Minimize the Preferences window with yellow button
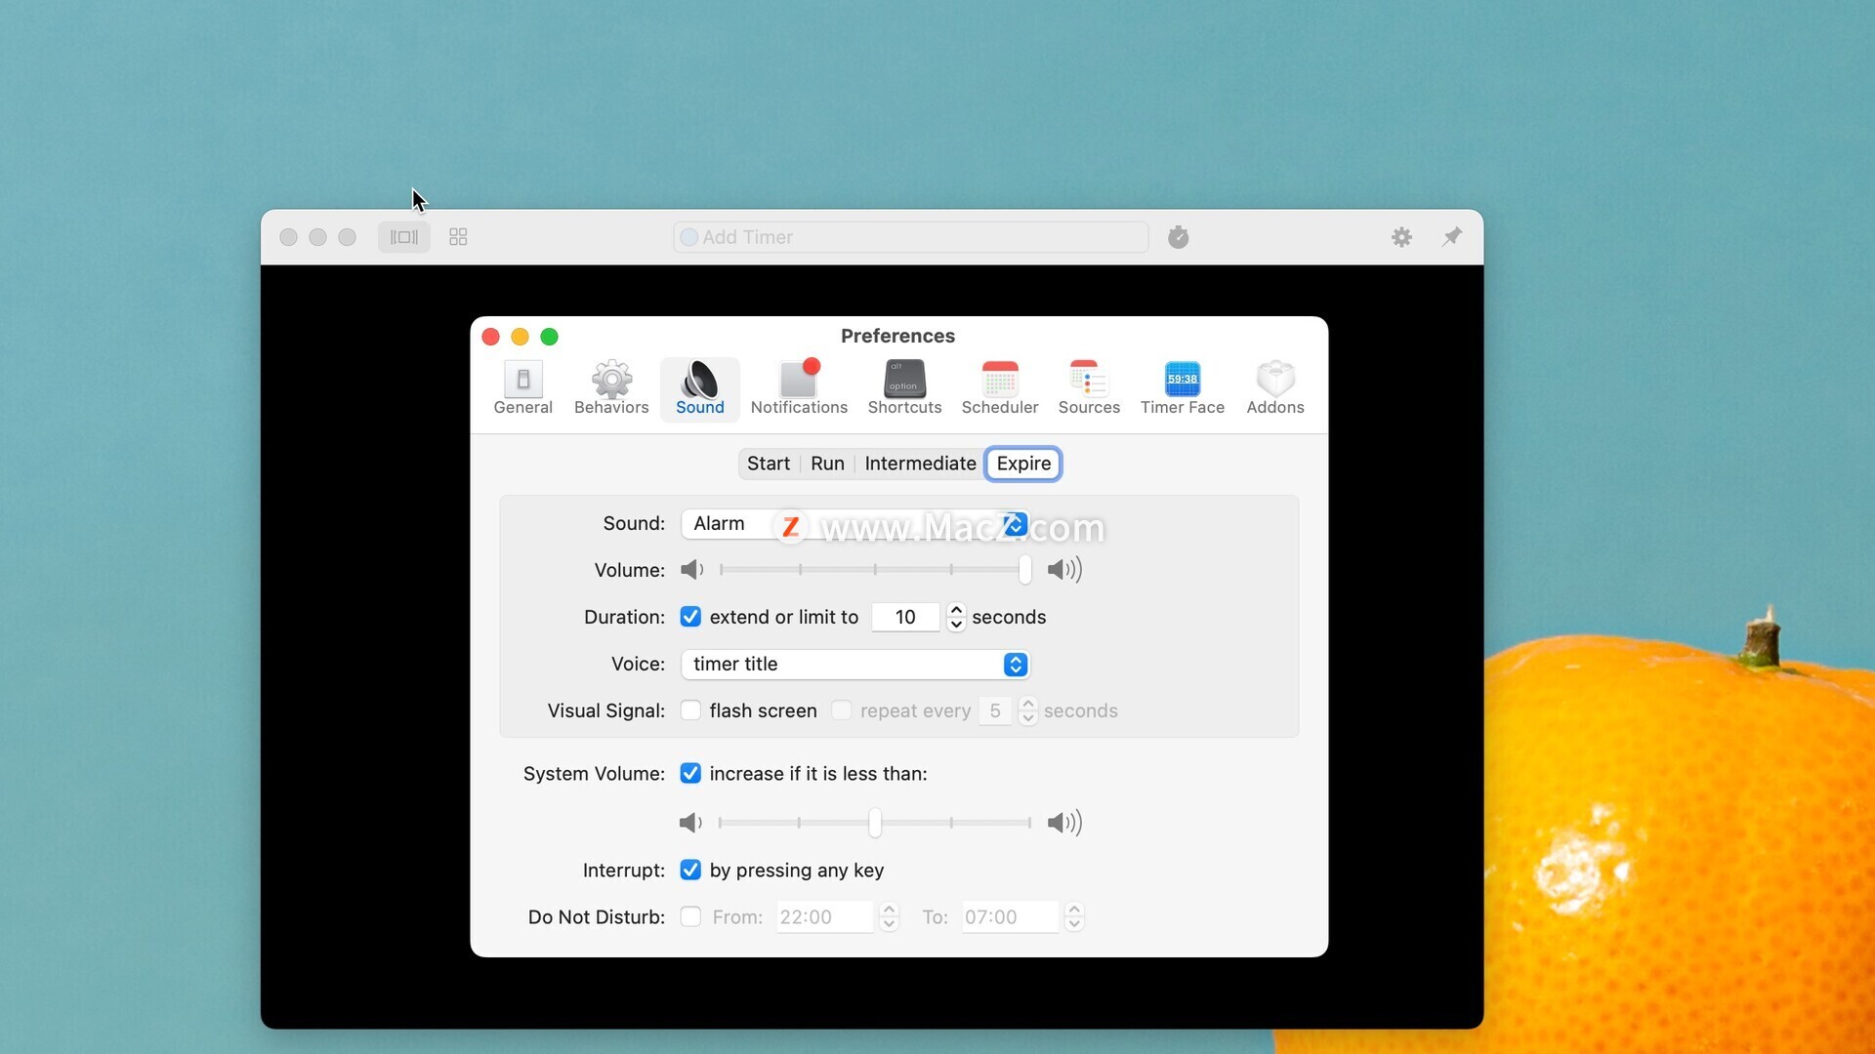This screenshot has height=1054, width=1875. coord(521,337)
